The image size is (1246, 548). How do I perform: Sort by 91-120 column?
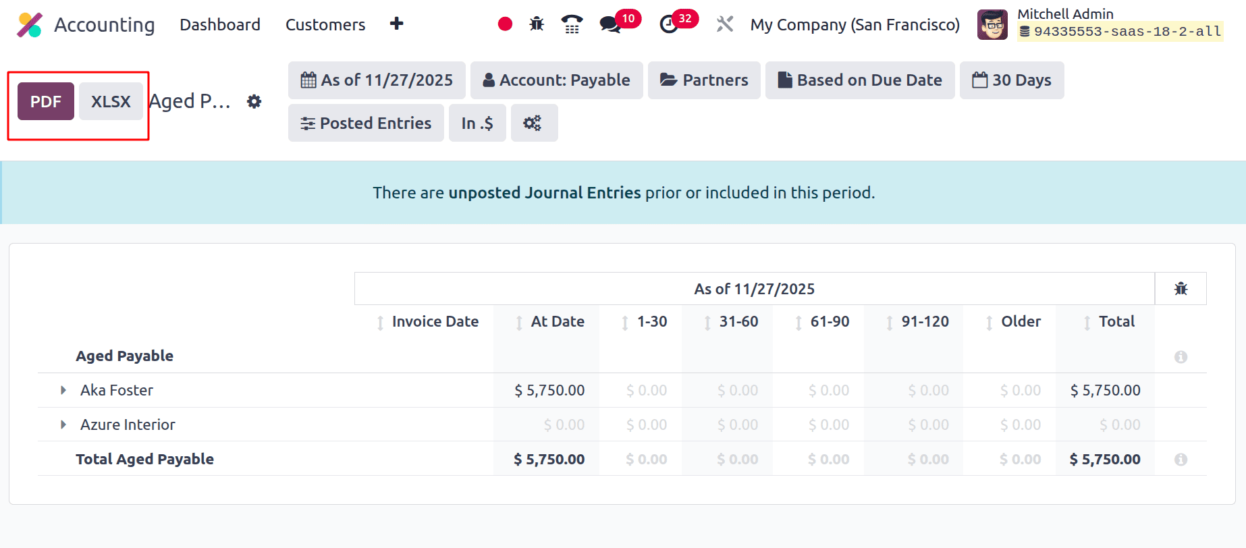coord(917,322)
